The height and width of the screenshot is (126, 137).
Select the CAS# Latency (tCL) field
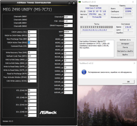coord(32,32)
